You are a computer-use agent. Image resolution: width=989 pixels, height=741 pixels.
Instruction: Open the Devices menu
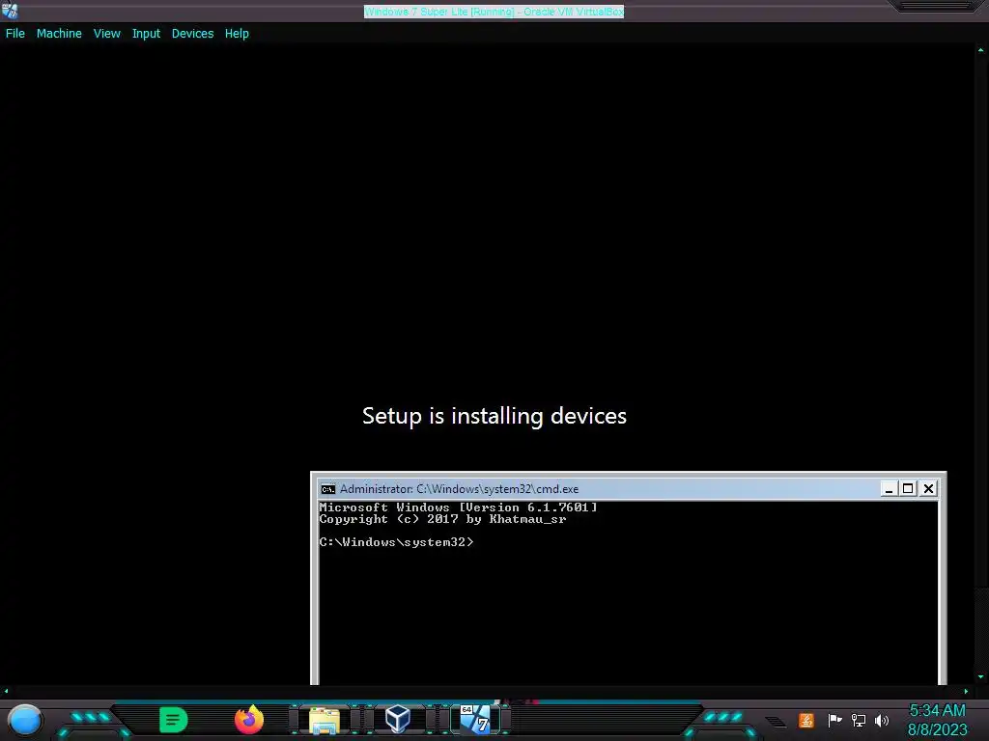point(192,34)
